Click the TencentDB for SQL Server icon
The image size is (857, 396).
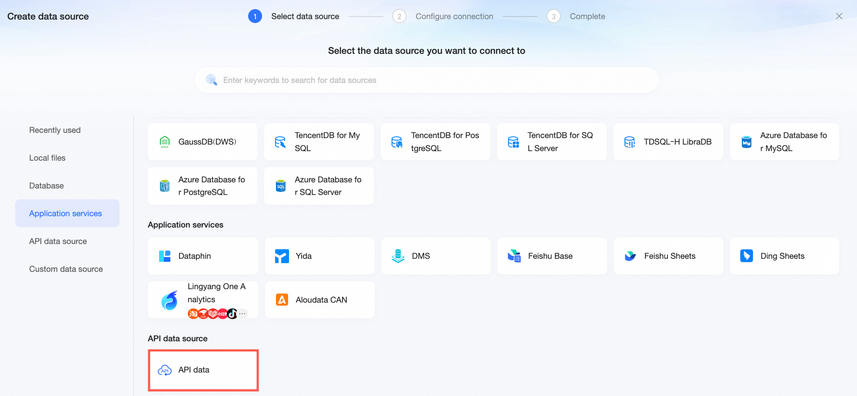pyautogui.click(x=513, y=142)
